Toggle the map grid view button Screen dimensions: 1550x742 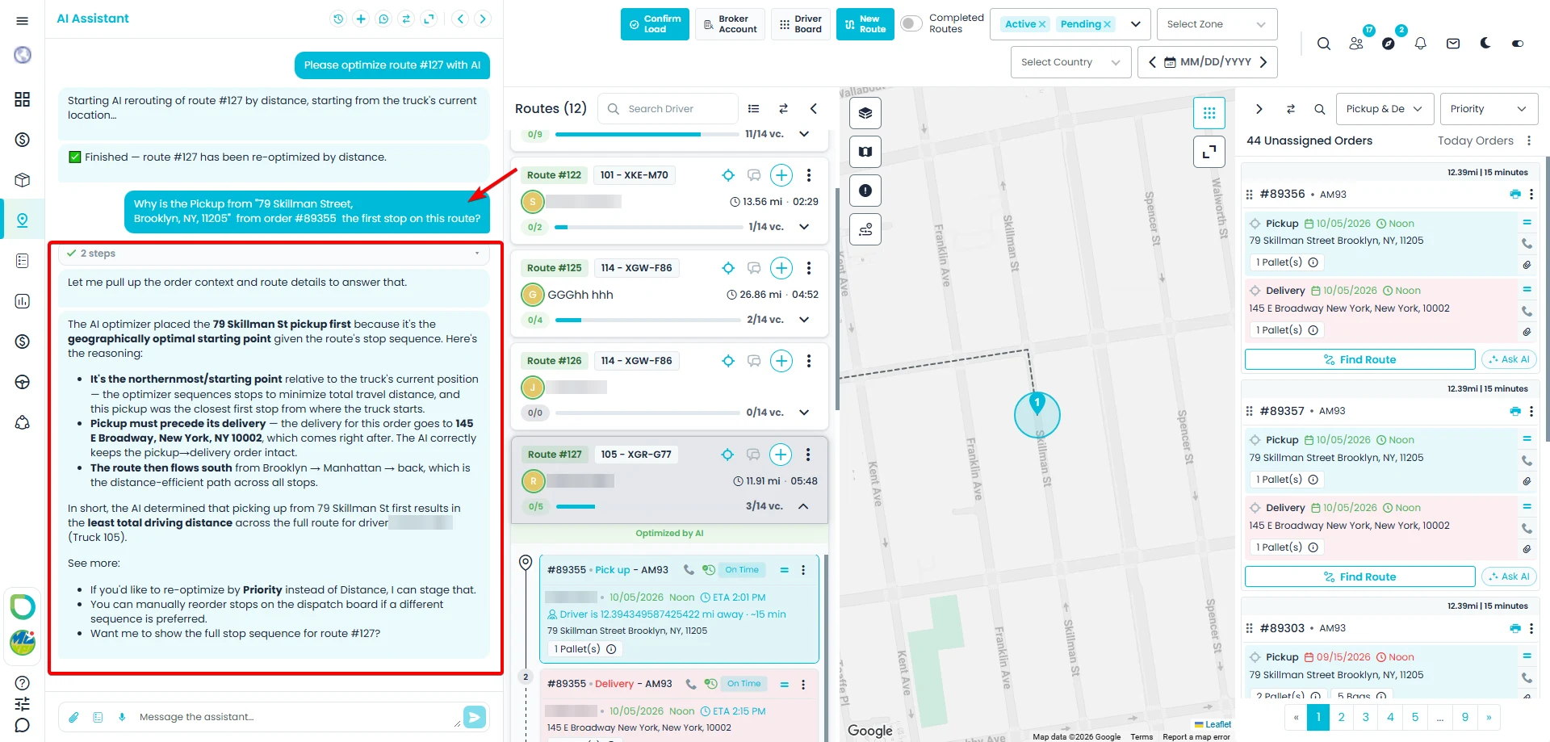[x=1209, y=113]
